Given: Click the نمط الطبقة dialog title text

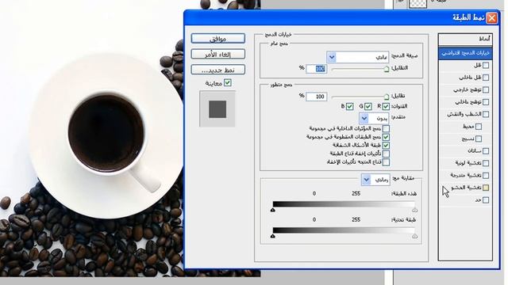Looking at the screenshot, I should [x=468, y=17].
